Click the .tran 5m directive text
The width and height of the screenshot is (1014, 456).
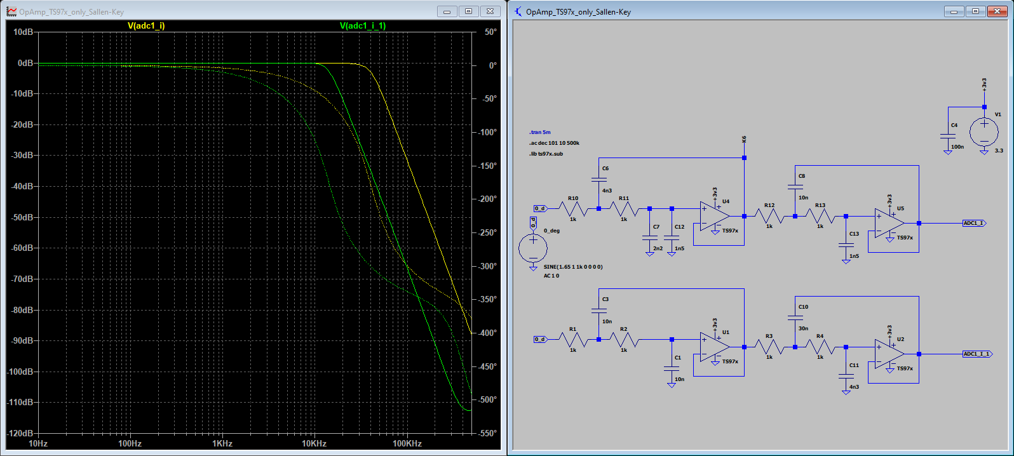pyautogui.click(x=540, y=132)
